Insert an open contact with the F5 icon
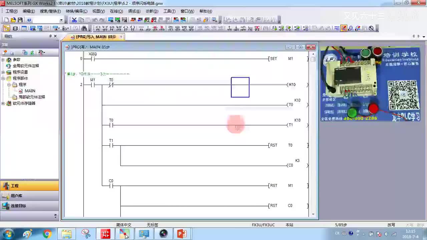This screenshot has height=240, width=427. [x=98, y=28]
